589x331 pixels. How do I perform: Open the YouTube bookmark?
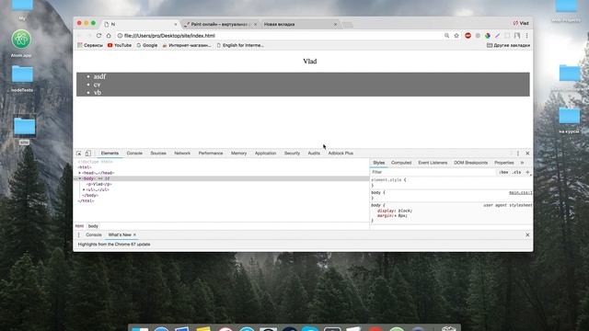click(x=120, y=45)
